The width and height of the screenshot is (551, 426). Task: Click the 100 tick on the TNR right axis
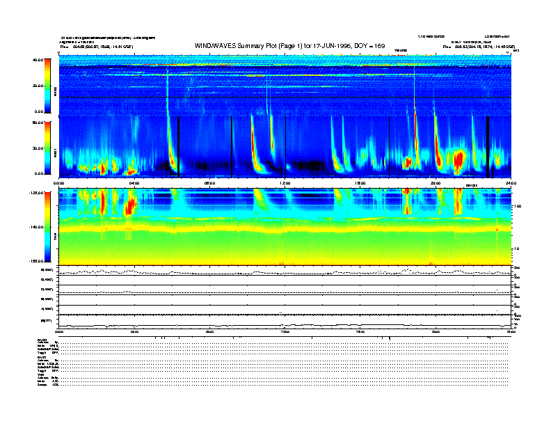click(518, 206)
